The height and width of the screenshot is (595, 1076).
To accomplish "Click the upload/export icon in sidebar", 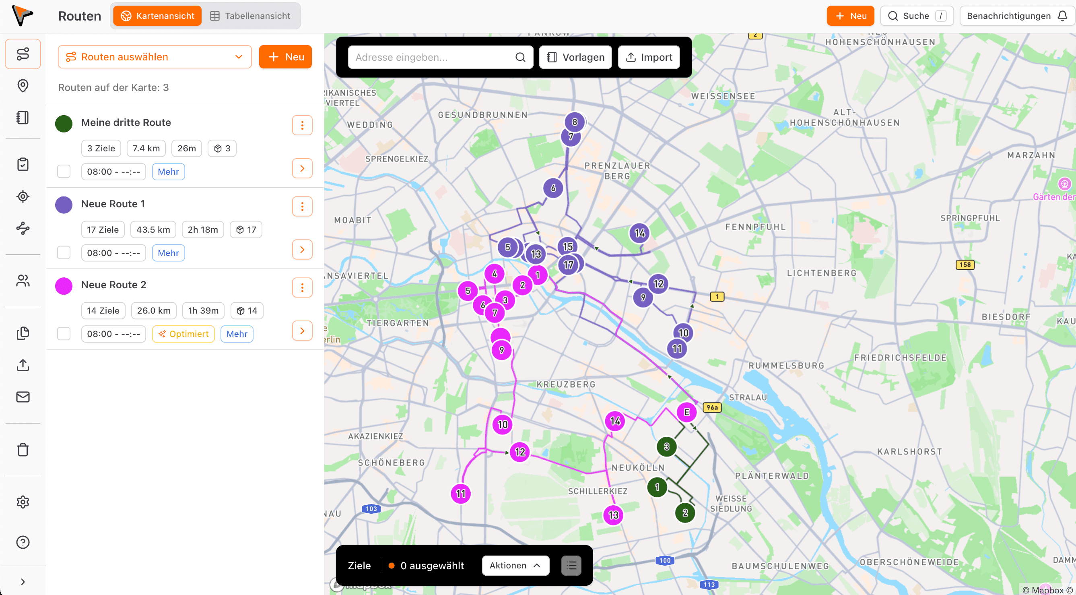I will click(x=23, y=365).
